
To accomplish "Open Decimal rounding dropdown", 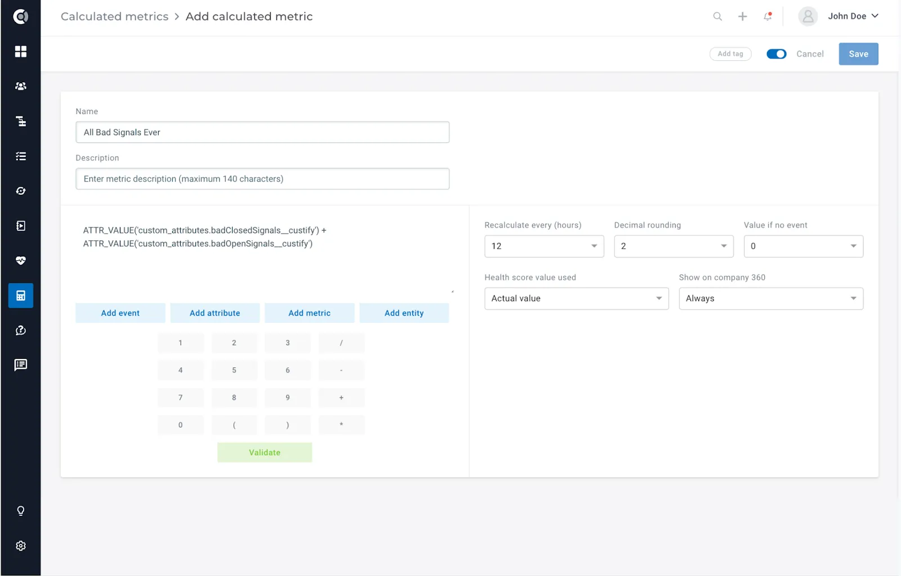I will [673, 246].
